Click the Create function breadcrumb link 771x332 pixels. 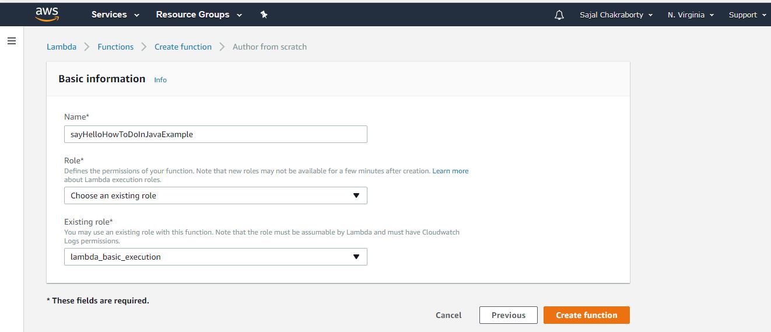183,47
